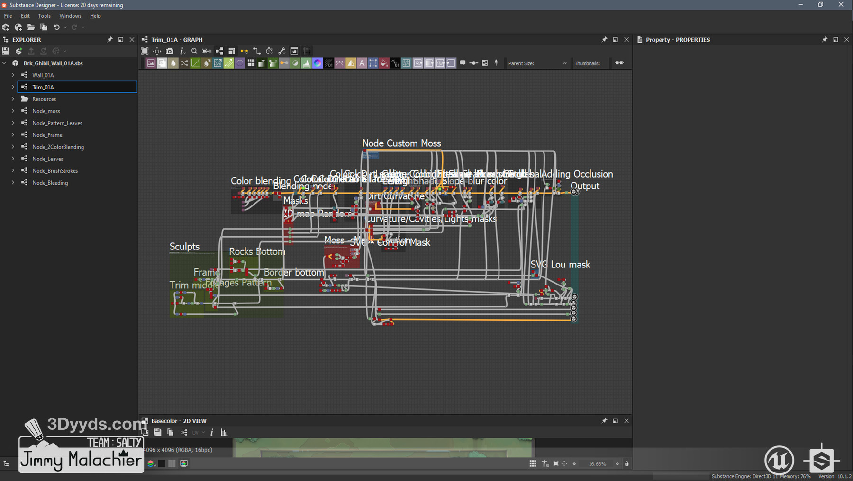Click the 16.66% zoom field
The image size is (853, 481).
(x=597, y=464)
